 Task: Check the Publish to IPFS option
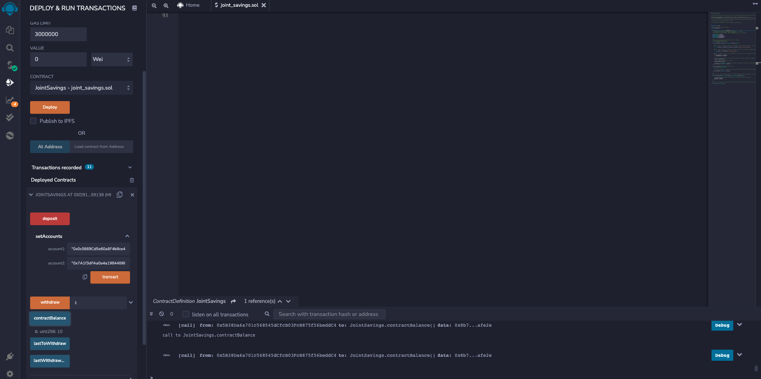pos(33,121)
